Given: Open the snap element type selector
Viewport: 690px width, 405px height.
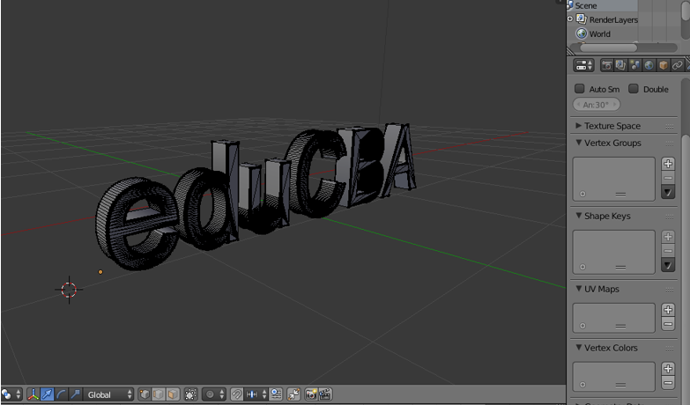Looking at the screenshot, I should tap(256, 394).
